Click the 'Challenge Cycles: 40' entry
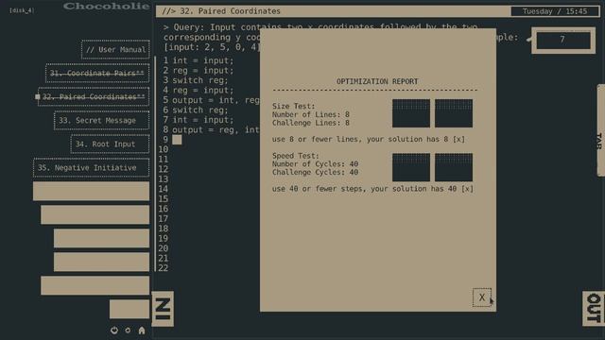 (x=315, y=172)
